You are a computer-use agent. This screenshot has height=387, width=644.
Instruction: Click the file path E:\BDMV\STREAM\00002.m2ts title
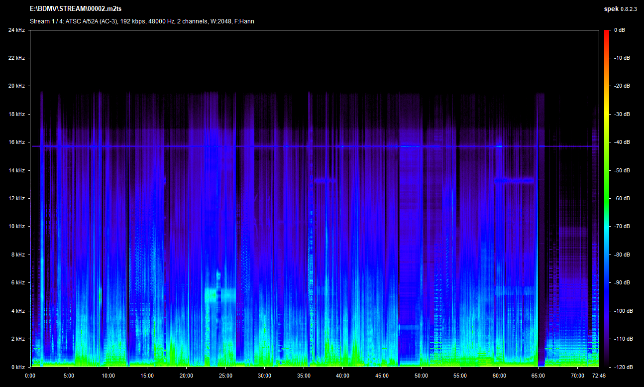76,9
